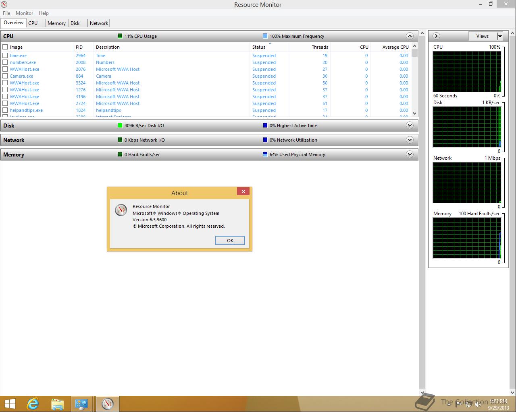Click the gauge icon in About dialog
The width and height of the screenshot is (516, 412).
click(121, 210)
